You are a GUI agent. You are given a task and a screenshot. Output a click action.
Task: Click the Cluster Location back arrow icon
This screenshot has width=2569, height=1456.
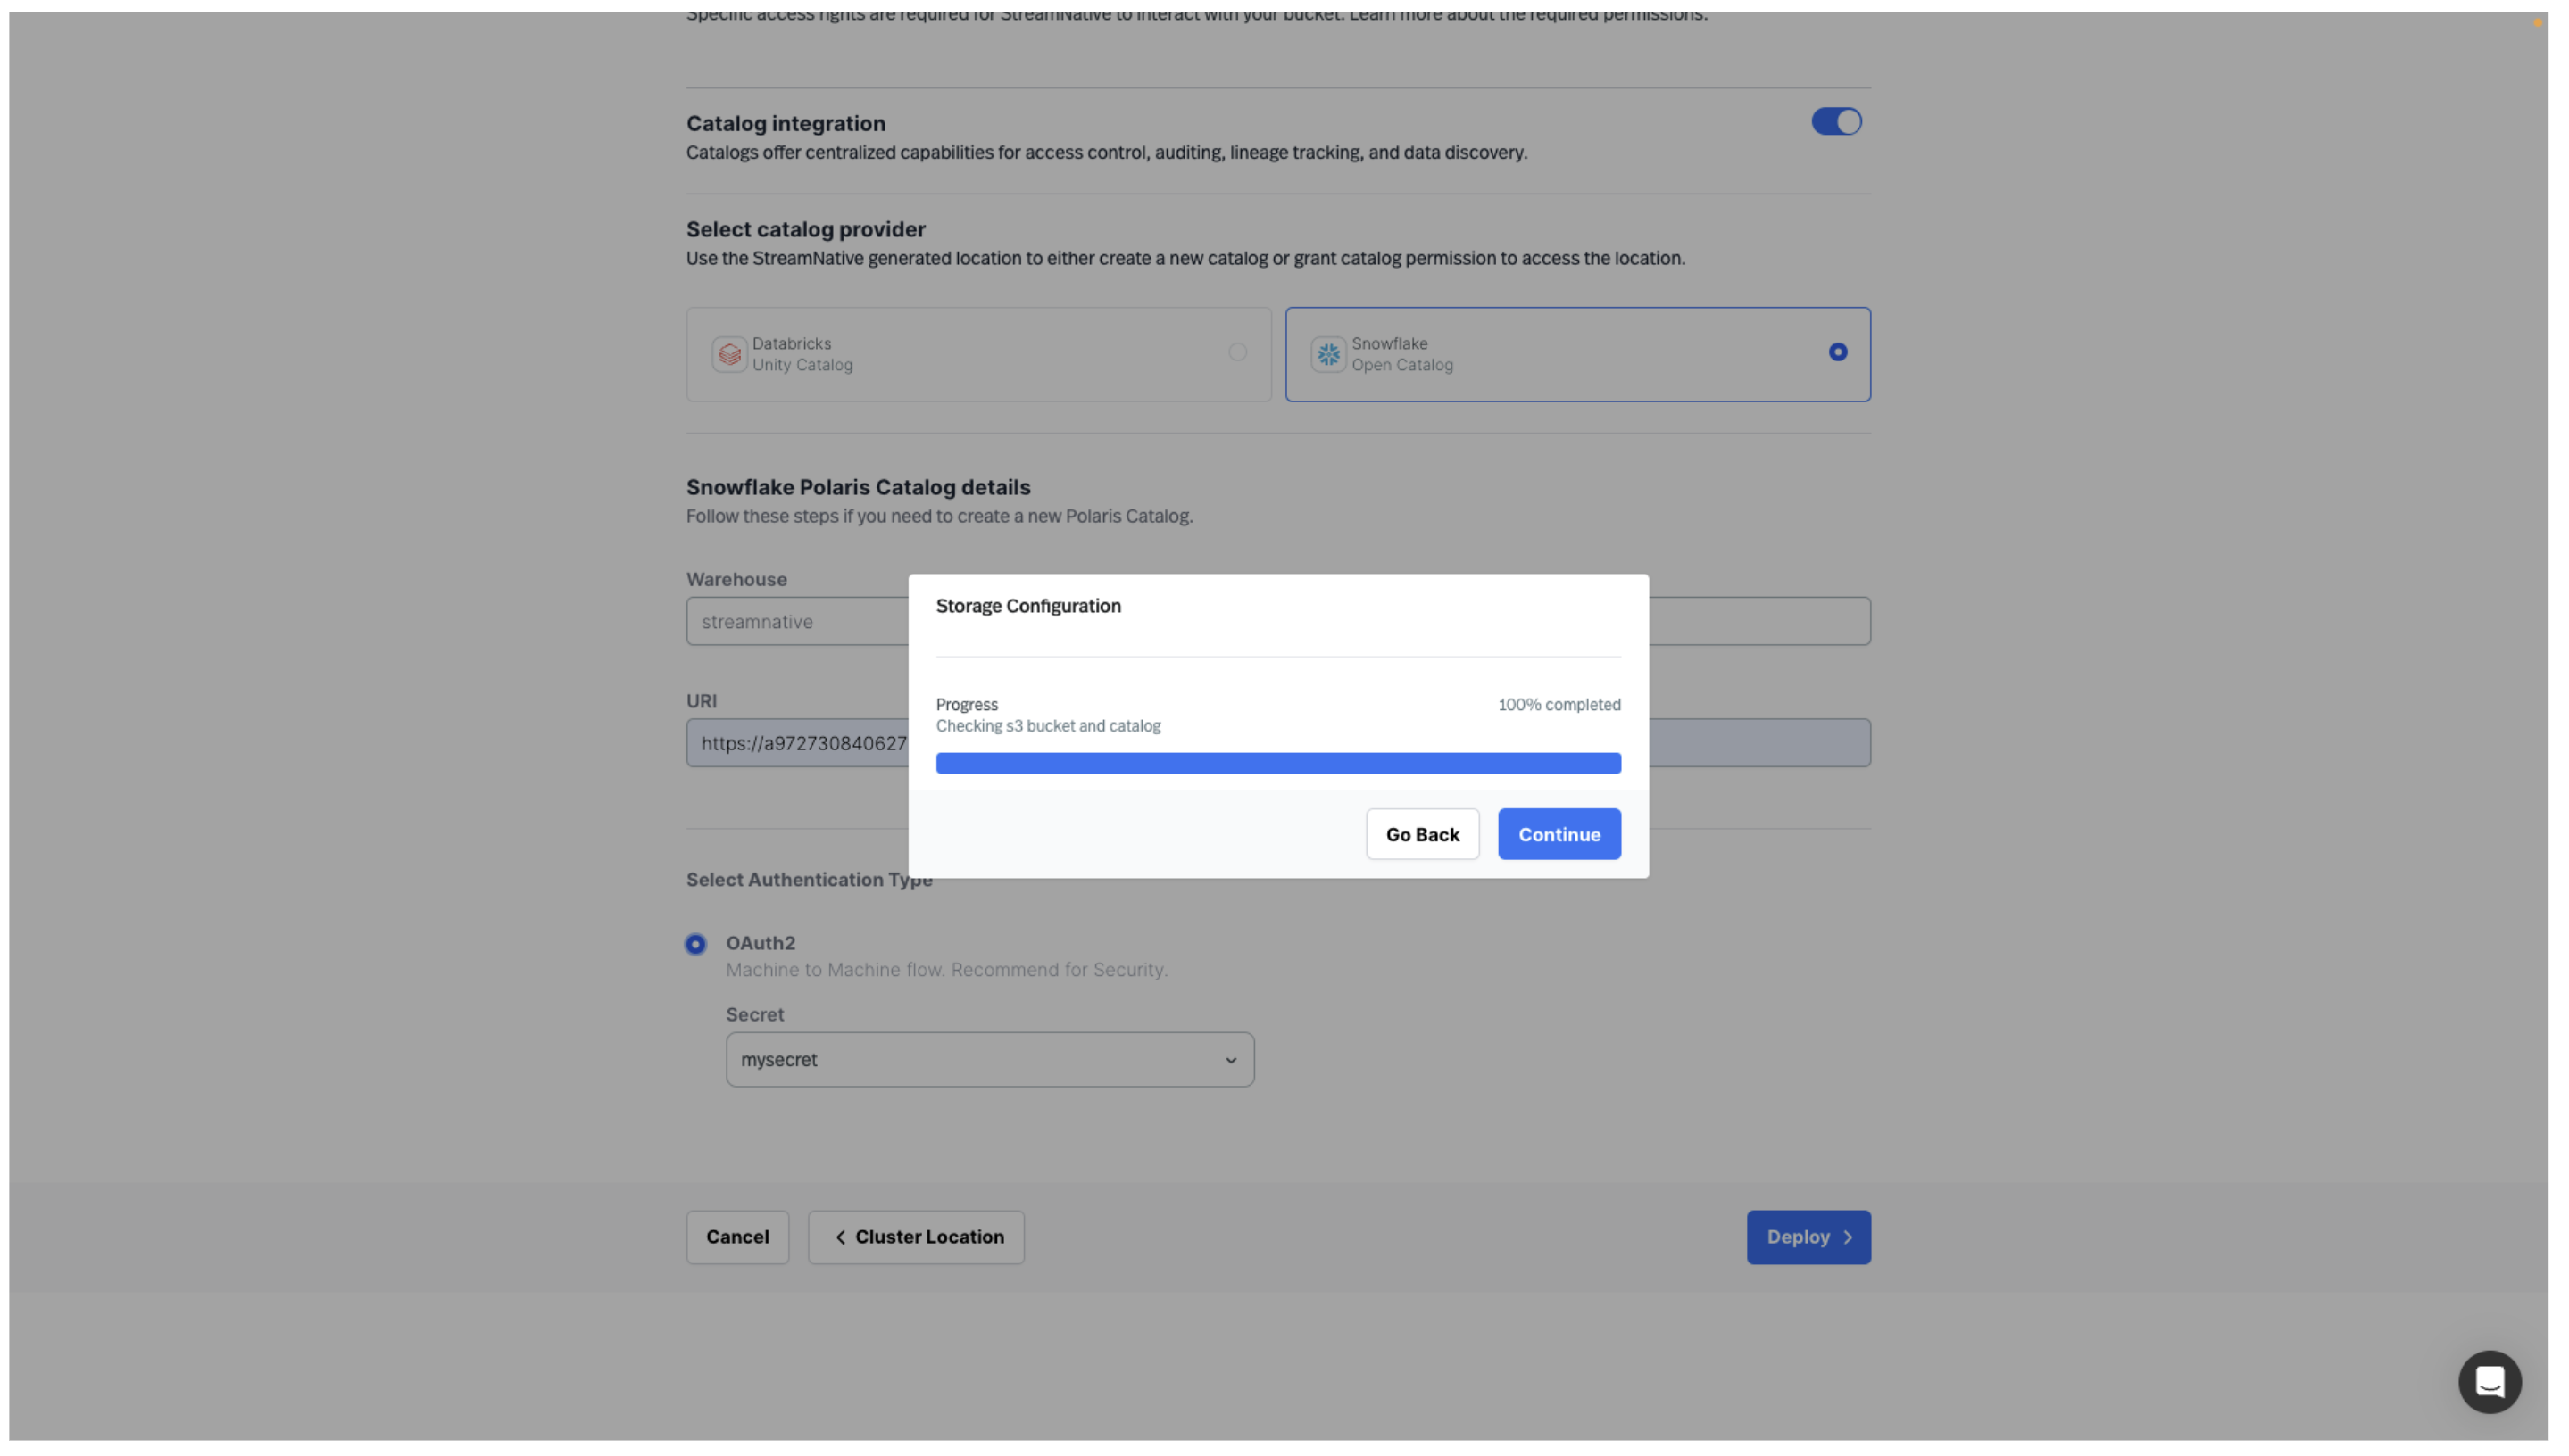840,1237
